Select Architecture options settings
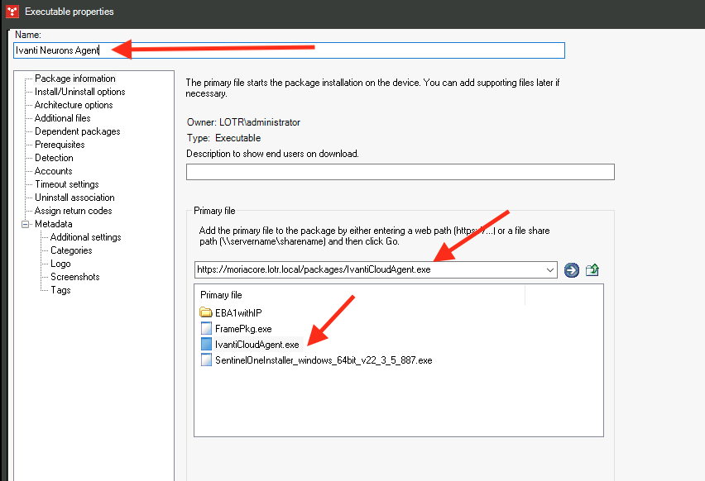The height and width of the screenshot is (481, 705). point(76,104)
